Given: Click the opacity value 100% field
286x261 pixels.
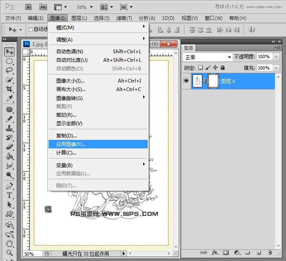Looking at the screenshot, I should coord(264,57).
